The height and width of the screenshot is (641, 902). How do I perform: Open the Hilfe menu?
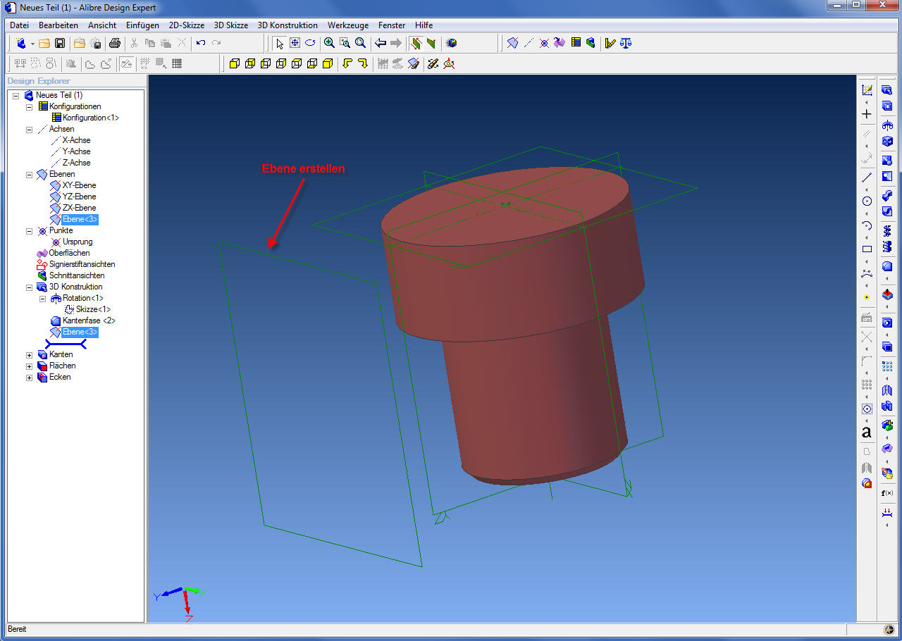[424, 25]
